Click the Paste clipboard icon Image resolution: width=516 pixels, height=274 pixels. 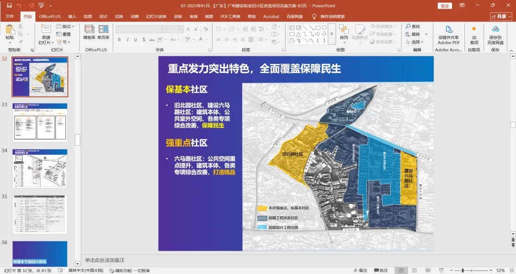coord(10,30)
